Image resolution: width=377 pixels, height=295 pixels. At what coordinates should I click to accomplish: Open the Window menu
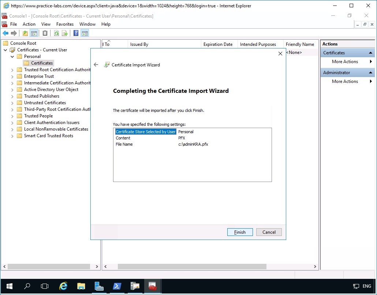pos(87,24)
